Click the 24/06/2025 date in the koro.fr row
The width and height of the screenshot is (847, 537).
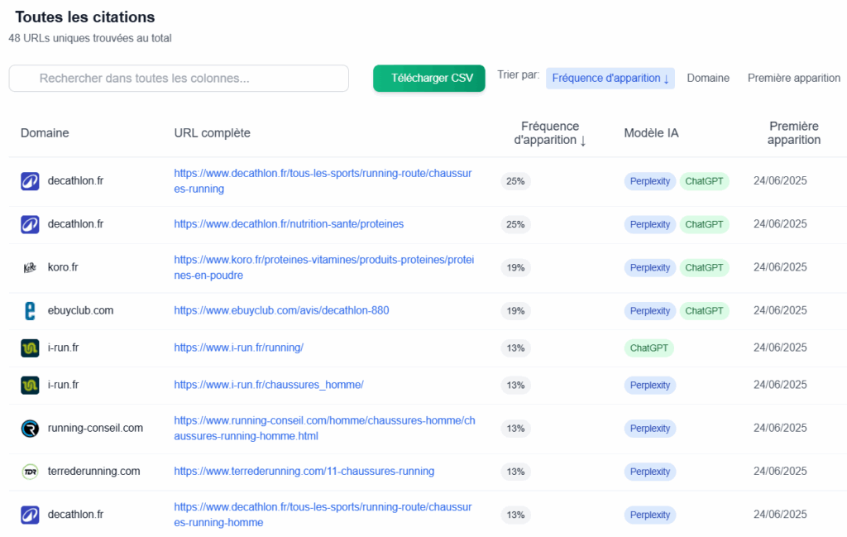tap(781, 267)
